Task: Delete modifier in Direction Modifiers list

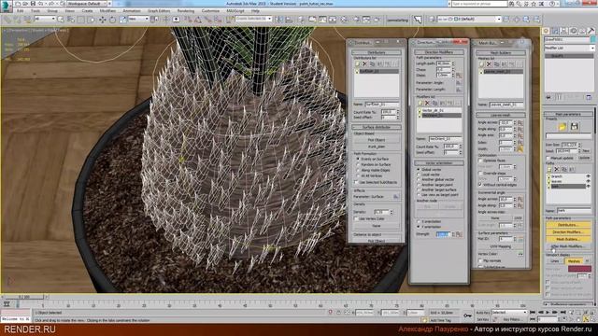Action: pos(427,103)
